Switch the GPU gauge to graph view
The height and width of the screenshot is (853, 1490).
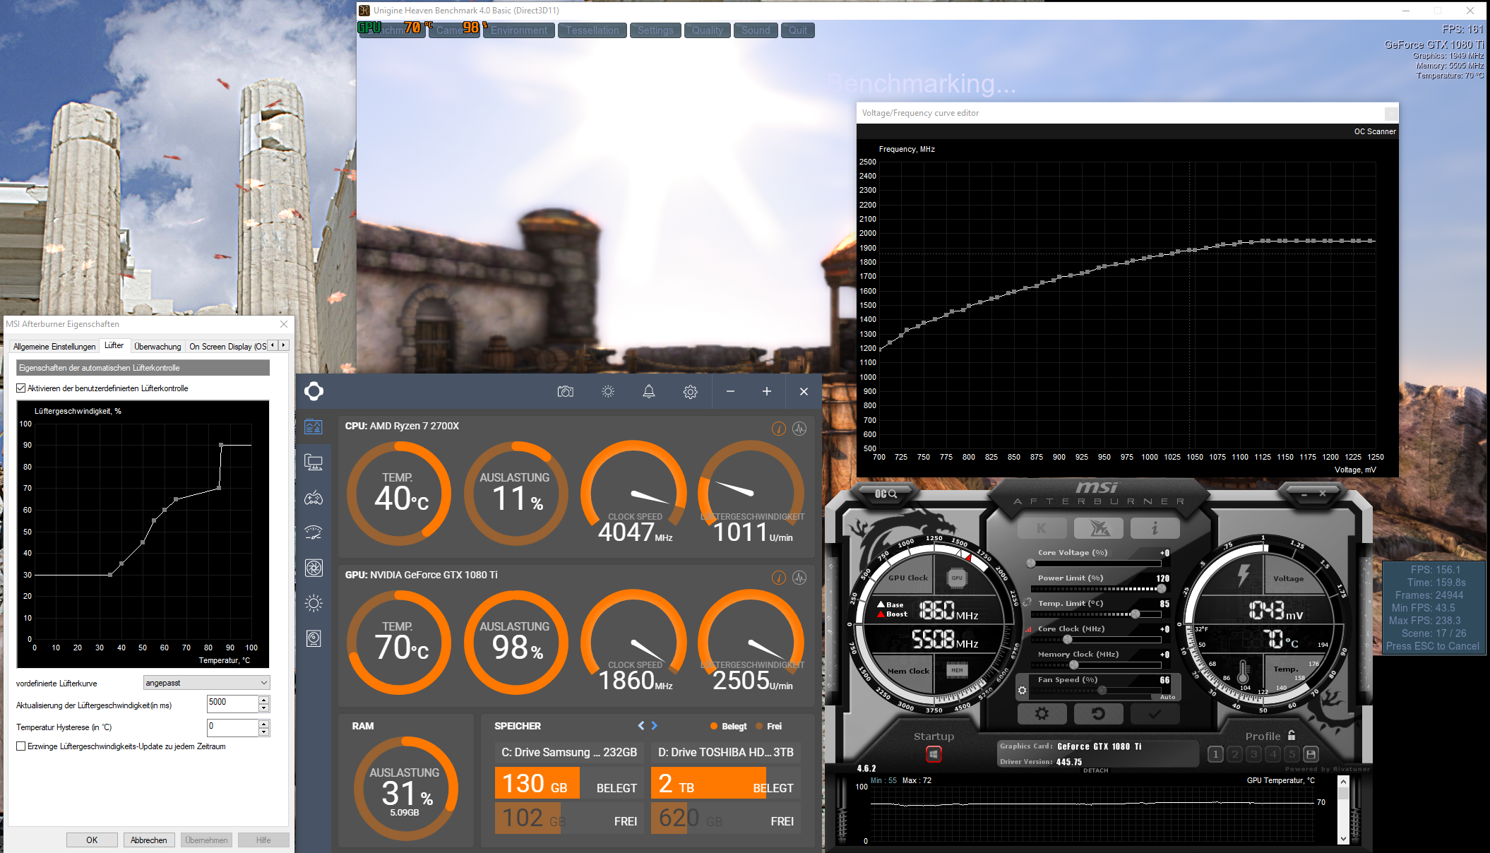tap(799, 577)
